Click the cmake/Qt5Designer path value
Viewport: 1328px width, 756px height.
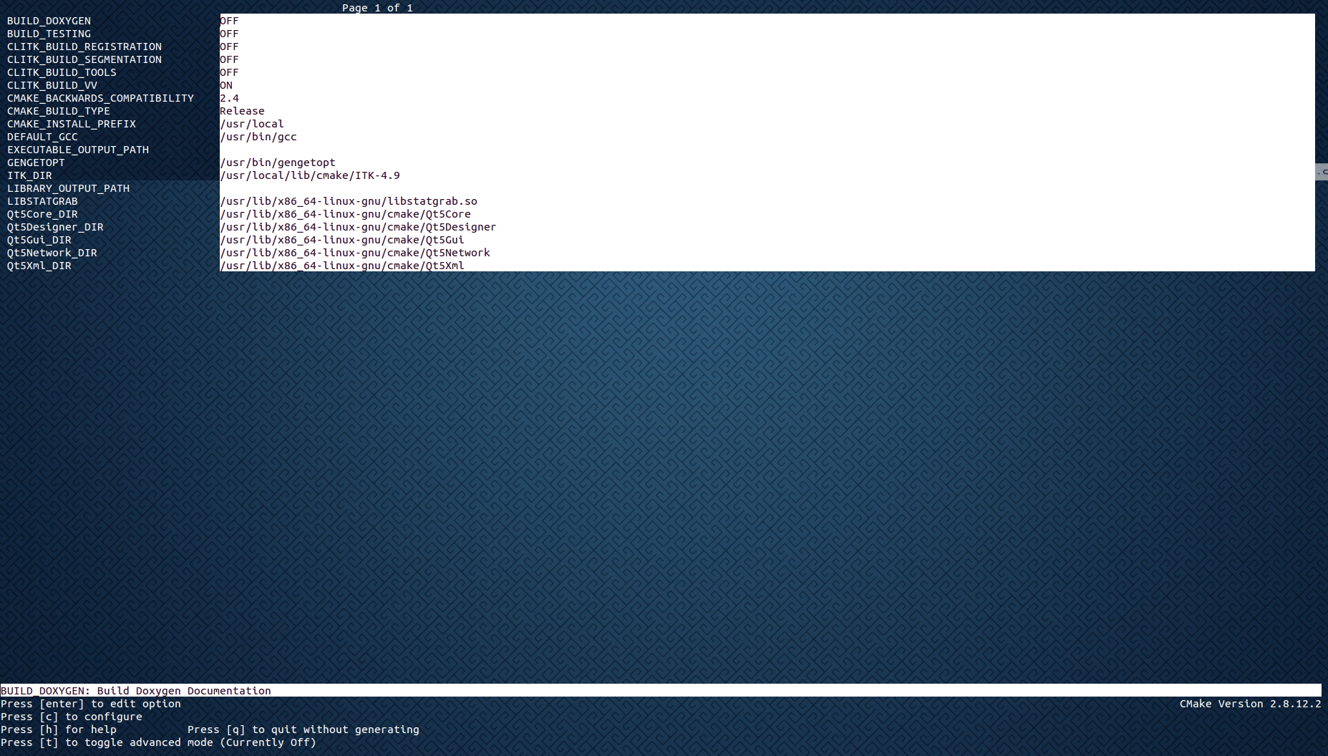pyautogui.click(x=358, y=227)
